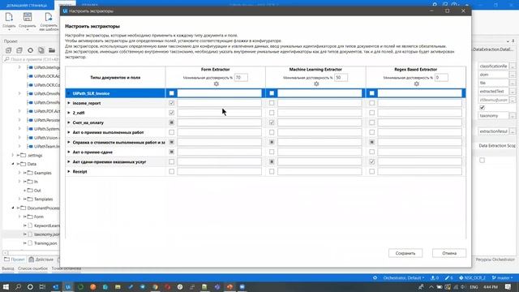Collapse the Data folder in tree
519x292 pixels.
click(13, 164)
